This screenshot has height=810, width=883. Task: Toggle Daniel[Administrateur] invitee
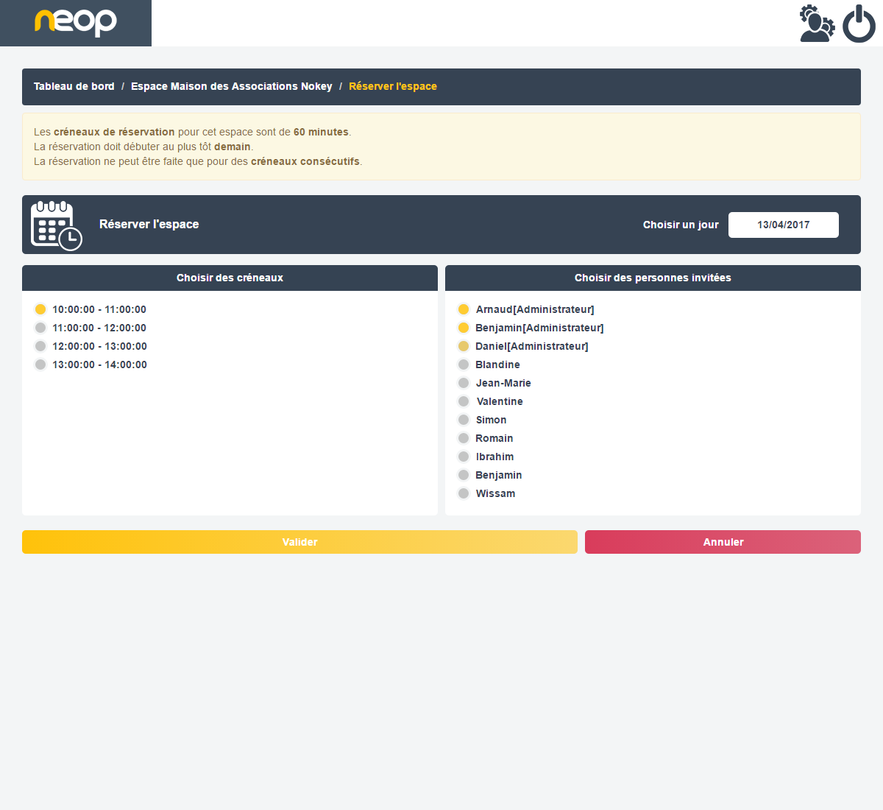click(464, 346)
